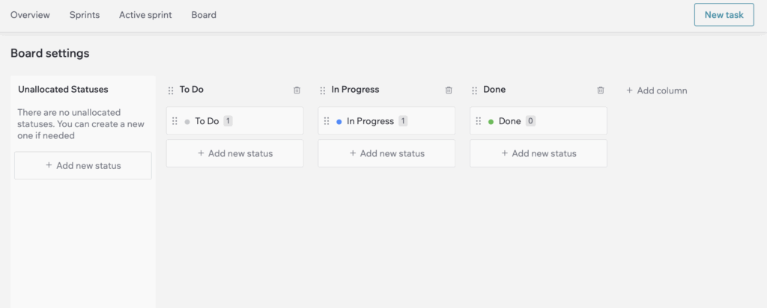The height and width of the screenshot is (308, 767).
Task: Click the To Do status card drag handle
Action: click(x=175, y=121)
